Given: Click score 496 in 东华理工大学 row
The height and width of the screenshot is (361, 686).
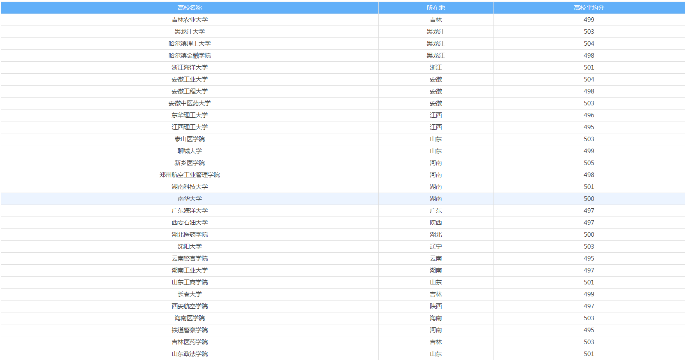Looking at the screenshot, I should (x=589, y=115).
